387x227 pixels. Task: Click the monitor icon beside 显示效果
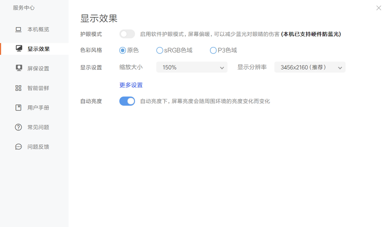[18, 49]
